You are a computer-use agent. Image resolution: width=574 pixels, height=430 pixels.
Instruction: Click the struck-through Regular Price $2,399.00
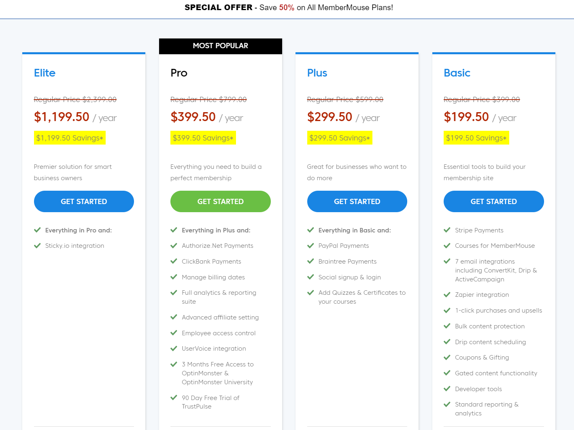click(75, 99)
